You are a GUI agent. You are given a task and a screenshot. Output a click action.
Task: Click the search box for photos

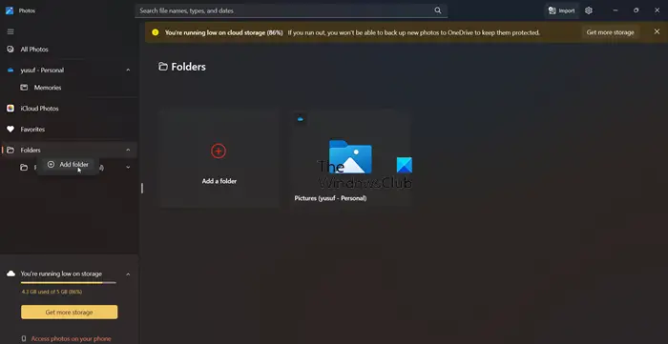pyautogui.click(x=291, y=10)
